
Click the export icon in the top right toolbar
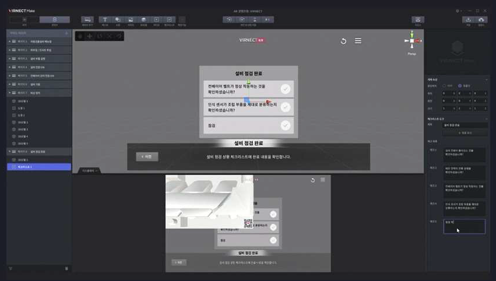468,20
